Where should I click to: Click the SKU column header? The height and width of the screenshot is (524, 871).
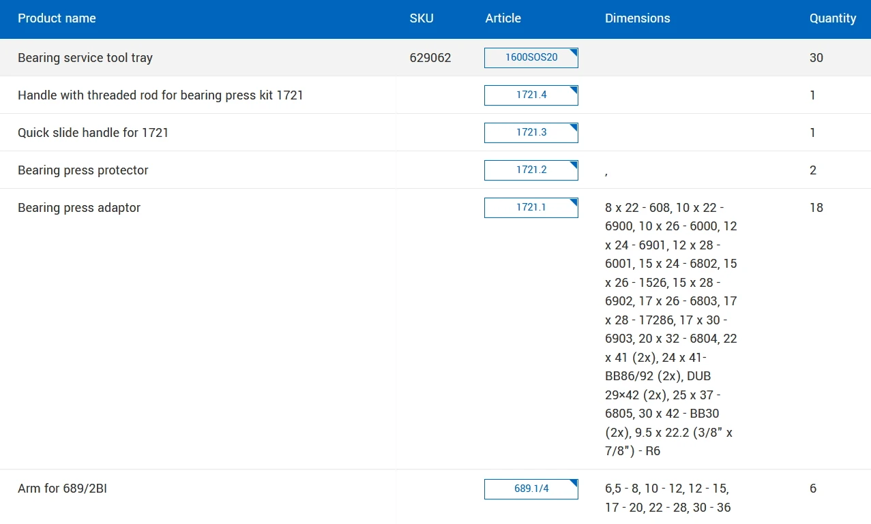pos(421,18)
